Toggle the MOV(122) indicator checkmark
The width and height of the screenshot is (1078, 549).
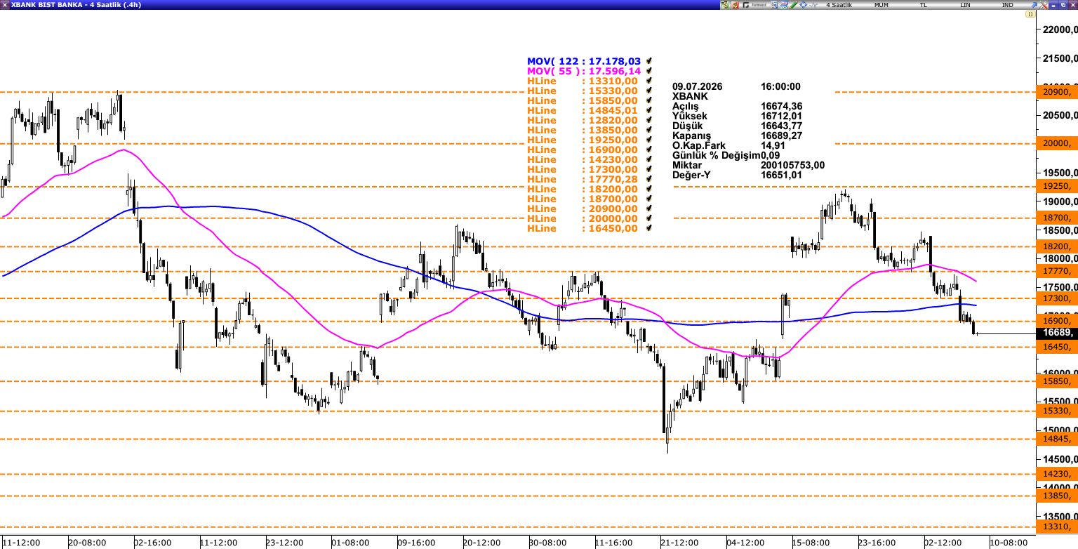[649, 61]
